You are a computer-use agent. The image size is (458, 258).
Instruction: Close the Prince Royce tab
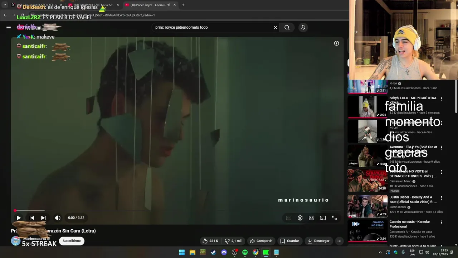pyautogui.click(x=175, y=5)
